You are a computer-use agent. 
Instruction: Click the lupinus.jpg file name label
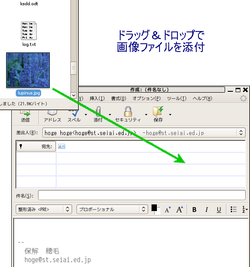click(x=28, y=93)
